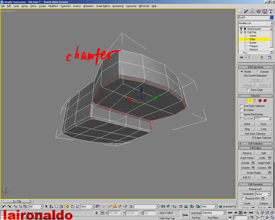Open Extrude settings dialog box icon
The height and width of the screenshot is (220, 275).
tap(253, 163)
